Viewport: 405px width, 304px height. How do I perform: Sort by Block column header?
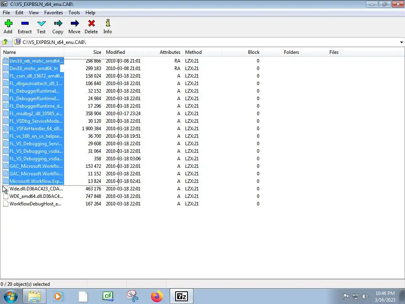coord(242,52)
